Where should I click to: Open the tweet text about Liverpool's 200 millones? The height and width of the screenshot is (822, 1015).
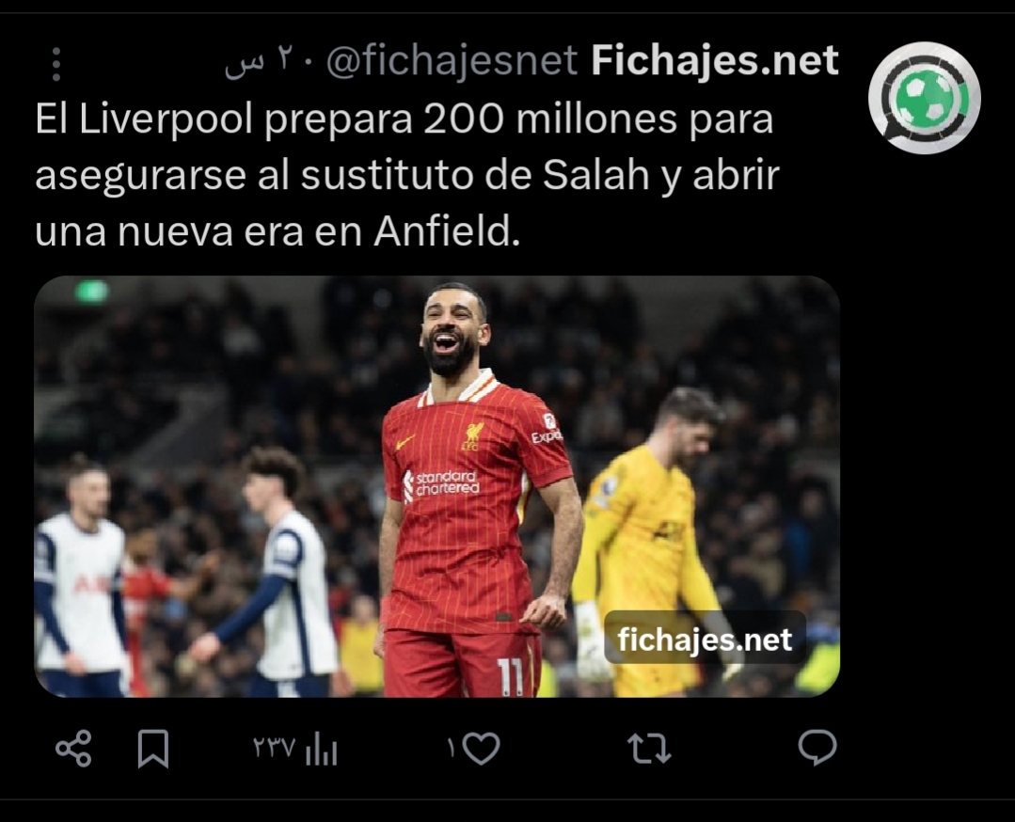point(407,175)
